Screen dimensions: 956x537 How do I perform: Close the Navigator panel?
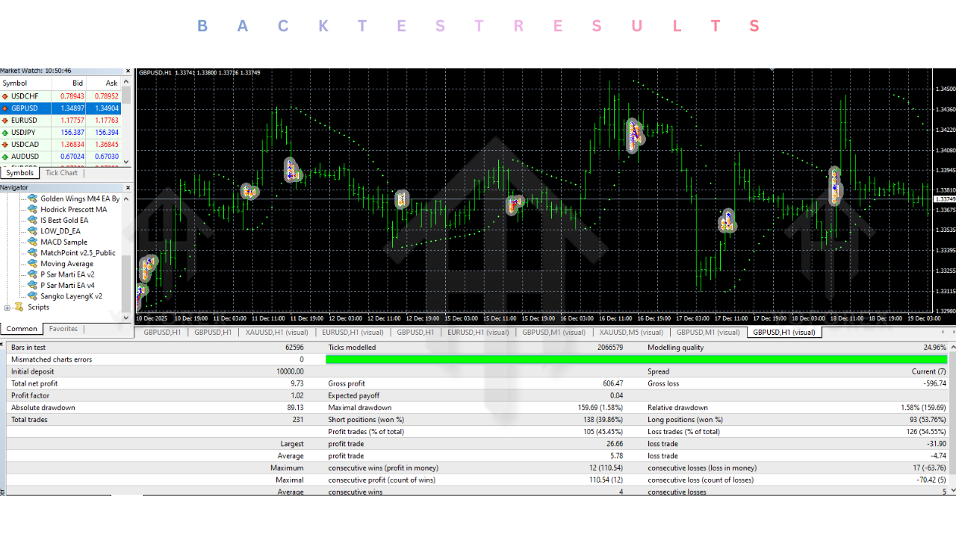pos(128,187)
